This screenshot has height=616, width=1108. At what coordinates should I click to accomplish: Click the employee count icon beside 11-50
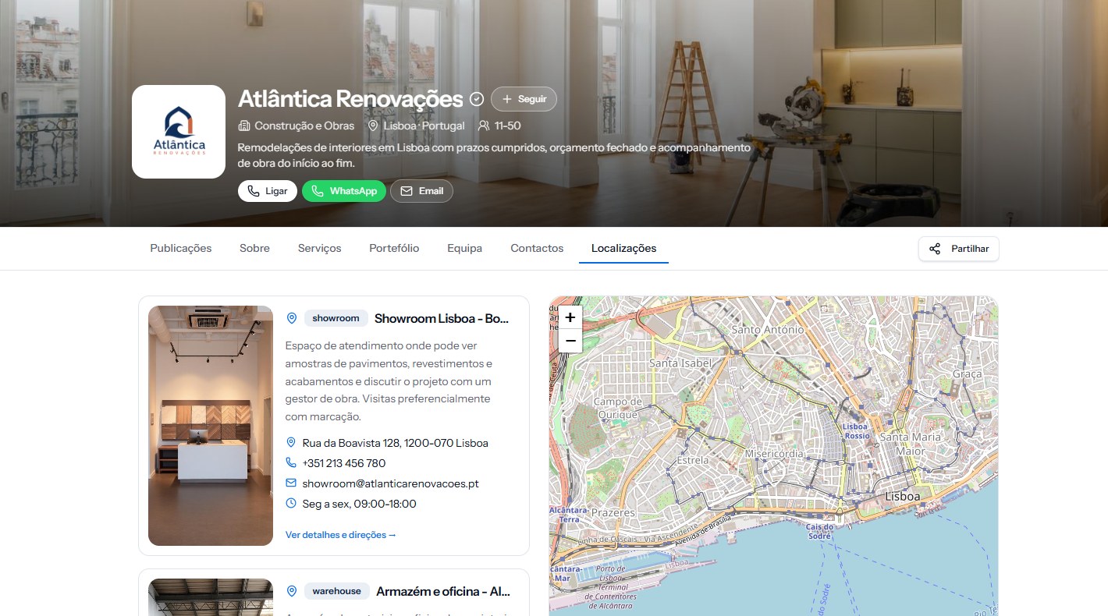pos(484,126)
